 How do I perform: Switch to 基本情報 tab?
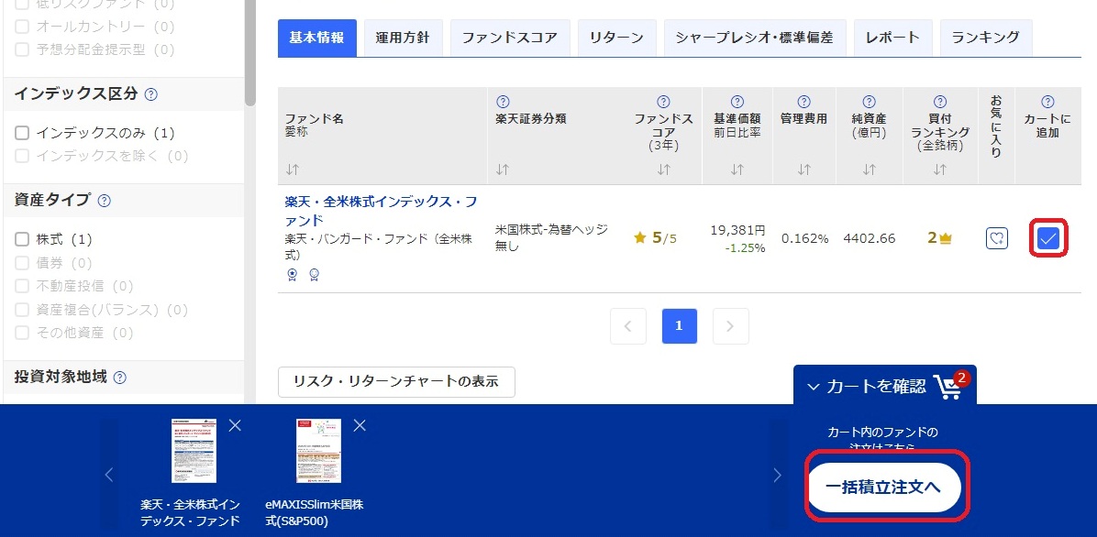pyautogui.click(x=317, y=38)
